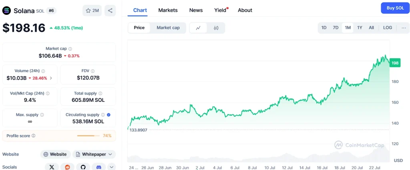The width and height of the screenshot is (410, 170).
Task: Click the share icon next to Solana
Action: point(110,11)
